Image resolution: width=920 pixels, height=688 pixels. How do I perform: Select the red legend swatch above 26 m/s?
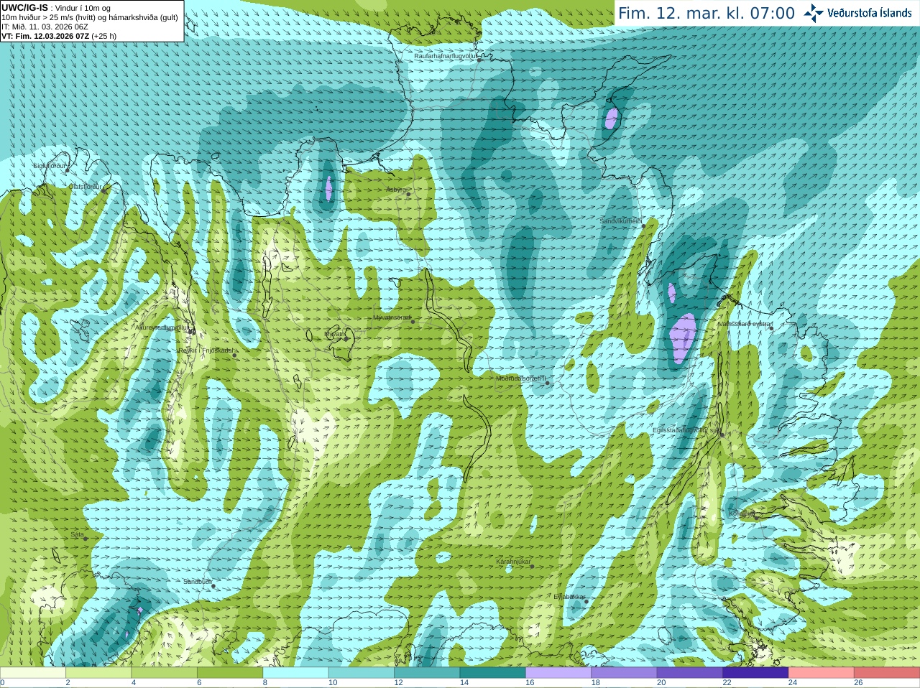887,673
